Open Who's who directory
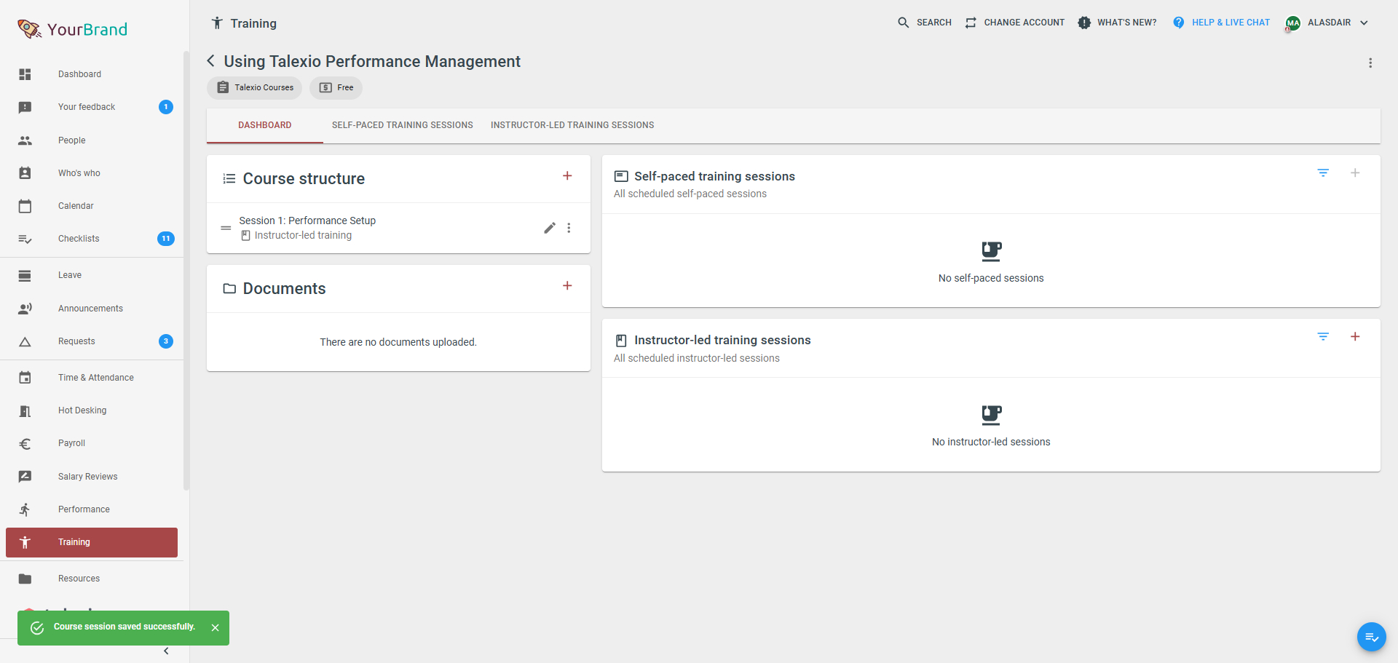Image resolution: width=1398 pixels, height=663 pixels. click(92, 173)
